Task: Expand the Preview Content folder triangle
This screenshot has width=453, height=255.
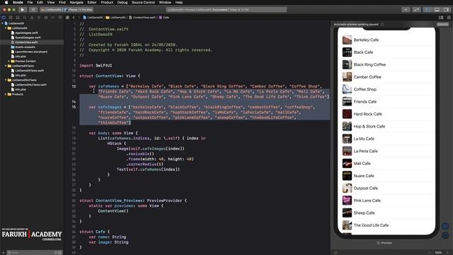Action: point(9,61)
